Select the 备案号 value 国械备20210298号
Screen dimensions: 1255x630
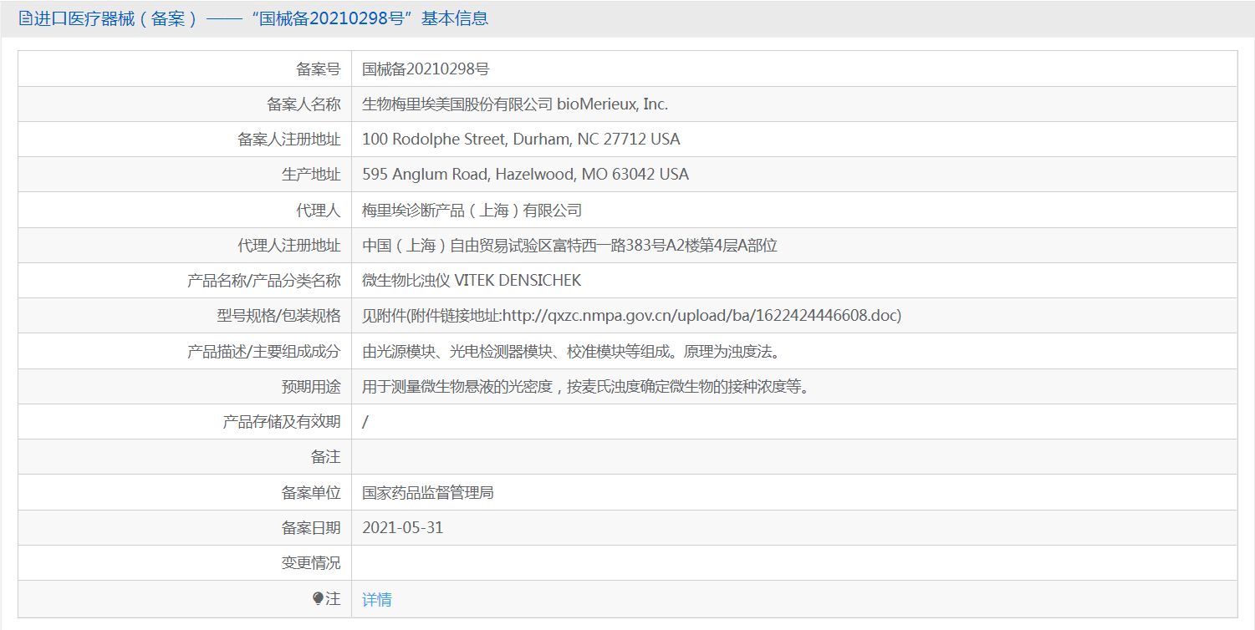pos(426,69)
